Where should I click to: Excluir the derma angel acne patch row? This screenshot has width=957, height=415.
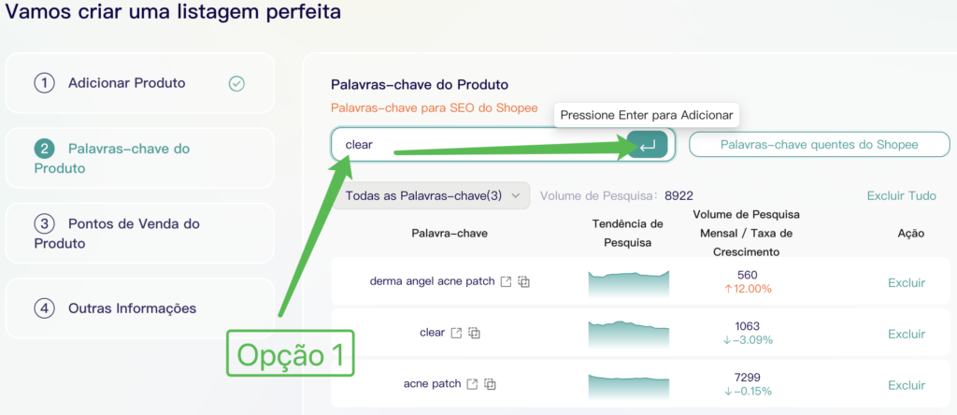pos(906,282)
